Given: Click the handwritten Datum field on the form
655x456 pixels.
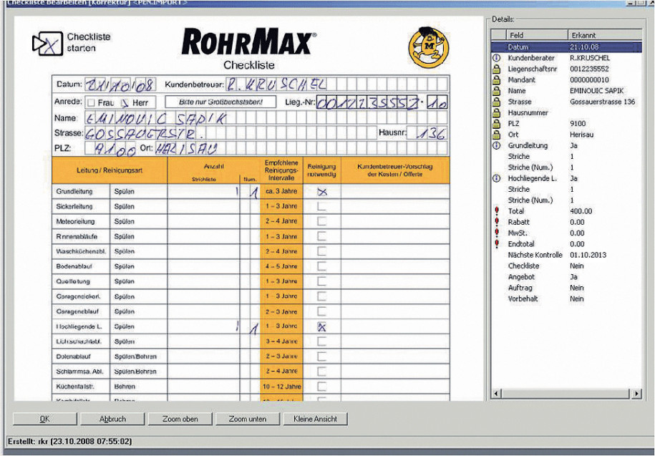Looking at the screenshot, I should click(x=120, y=84).
